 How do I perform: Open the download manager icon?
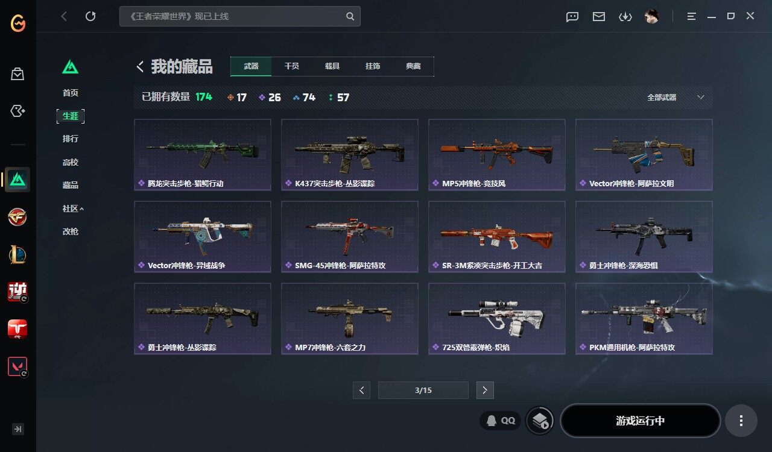tap(625, 17)
